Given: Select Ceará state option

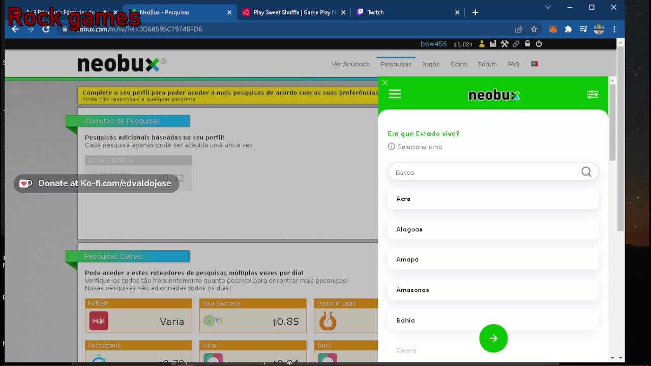Looking at the screenshot, I should tap(493, 351).
